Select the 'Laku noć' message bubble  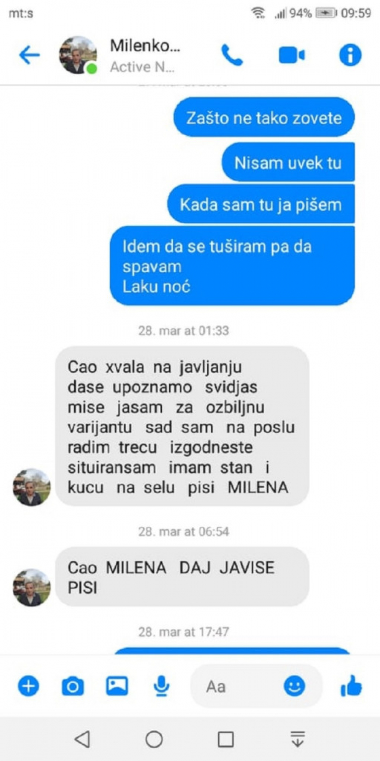(x=232, y=266)
